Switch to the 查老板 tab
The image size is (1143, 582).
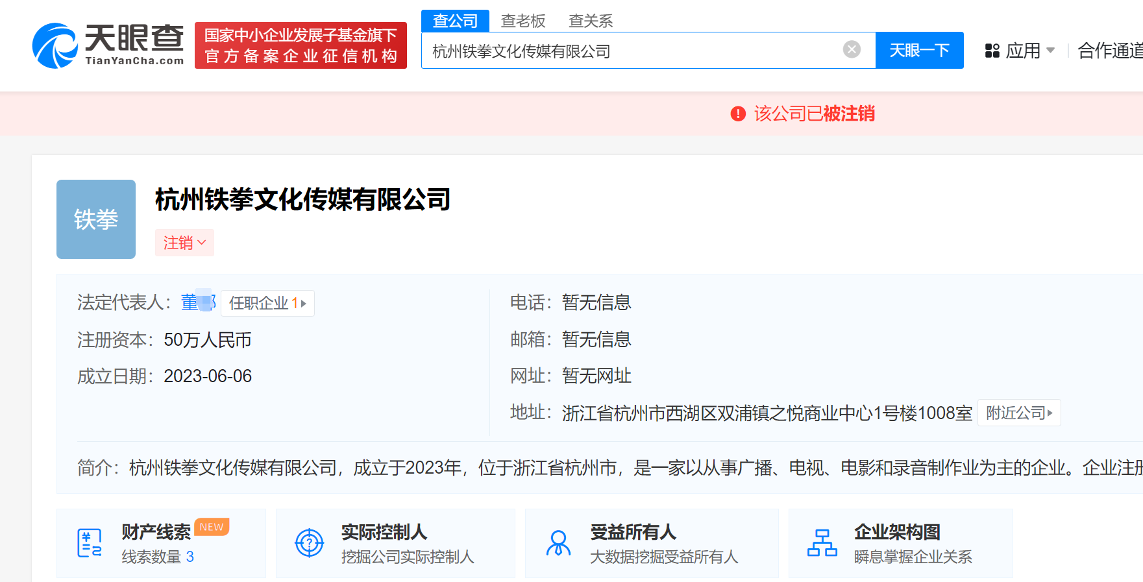coord(523,21)
